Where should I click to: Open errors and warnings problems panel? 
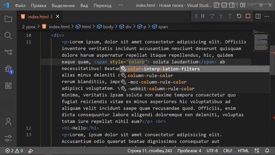[14, 151]
